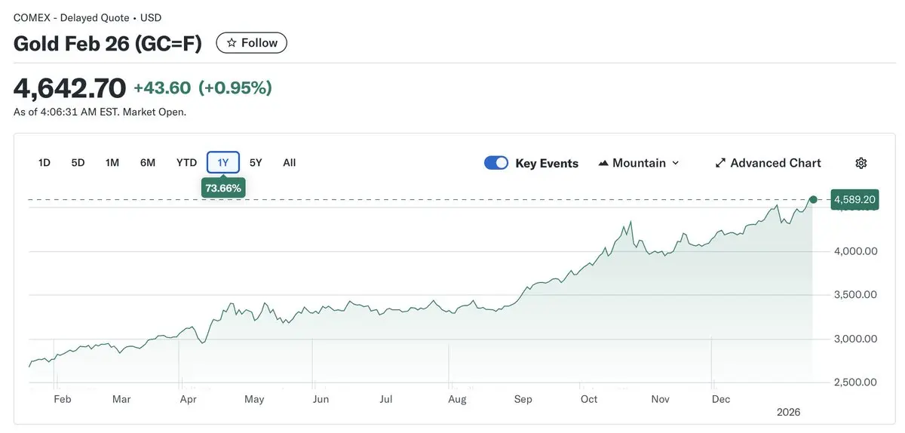The width and height of the screenshot is (905, 433).
Task: Click the 4,589.20 price label on axis
Action: [x=854, y=200]
